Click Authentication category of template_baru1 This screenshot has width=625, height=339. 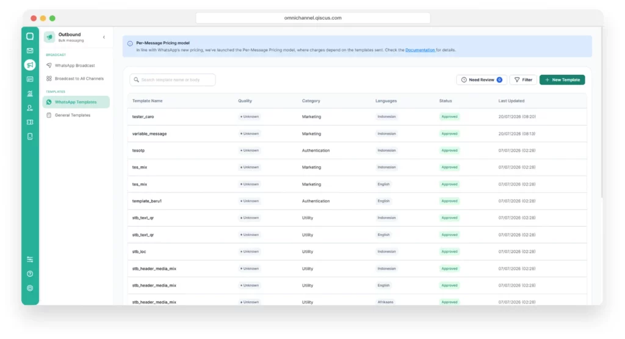(x=316, y=201)
